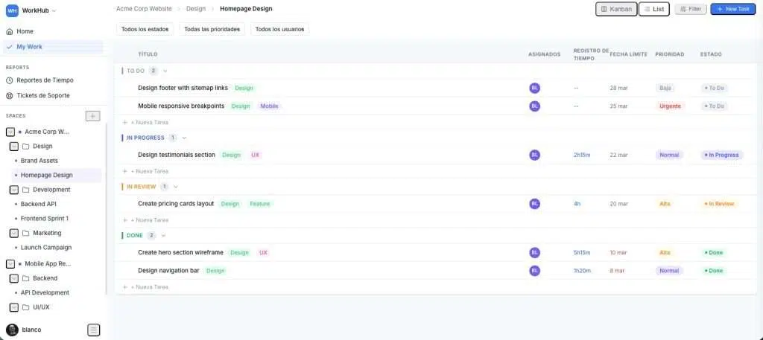Image resolution: width=763 pixels, height=340 pixels.
Task: Open API Development list
Action: pyautogui.click(x=45, y=292)
